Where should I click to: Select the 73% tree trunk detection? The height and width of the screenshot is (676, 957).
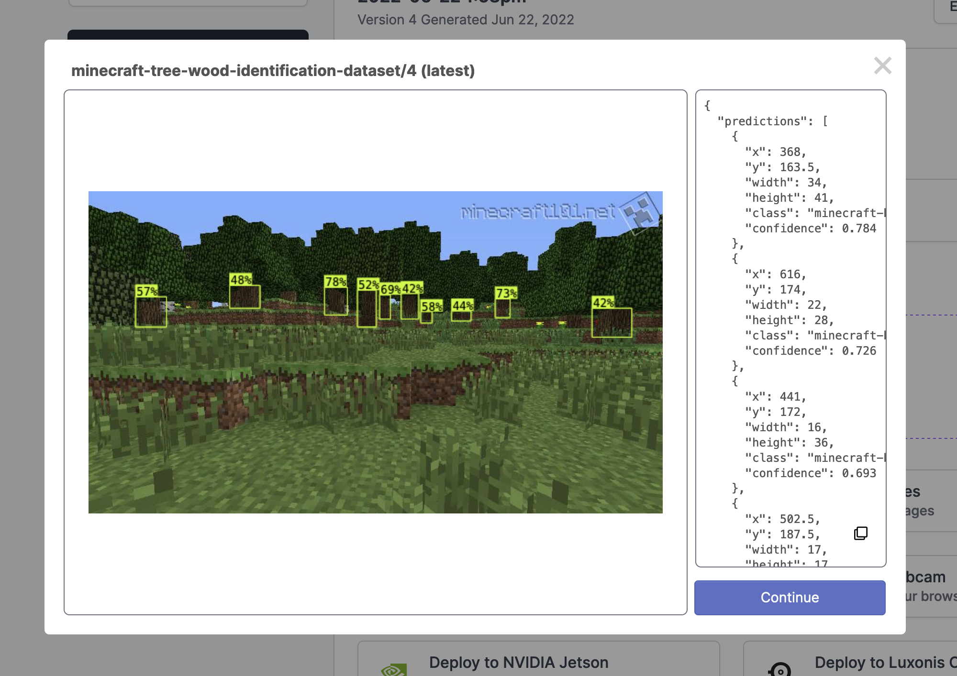(x=502, y=308)
